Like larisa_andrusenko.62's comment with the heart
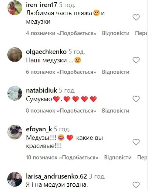Screen dimensions: 148x190 136,185
